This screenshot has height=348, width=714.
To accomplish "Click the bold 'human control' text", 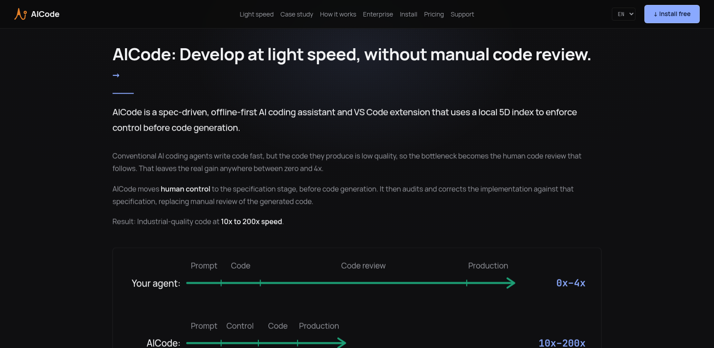I will pos(185,189).
